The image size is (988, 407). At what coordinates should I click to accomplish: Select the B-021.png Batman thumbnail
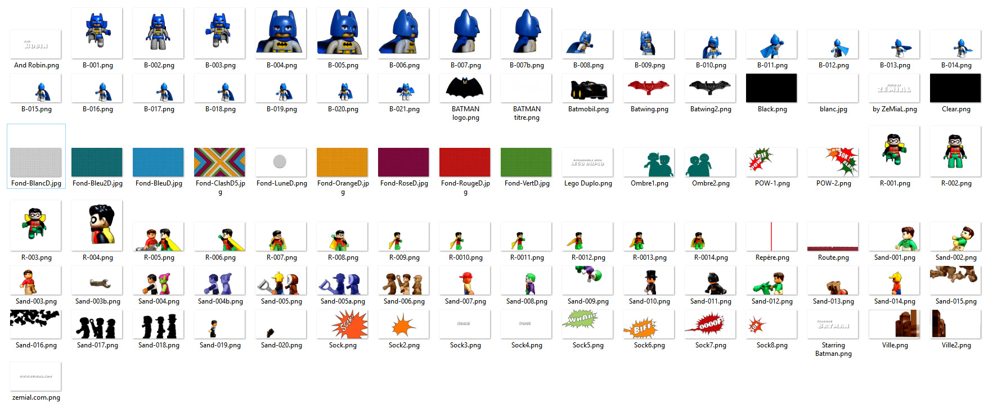[404, 88]
